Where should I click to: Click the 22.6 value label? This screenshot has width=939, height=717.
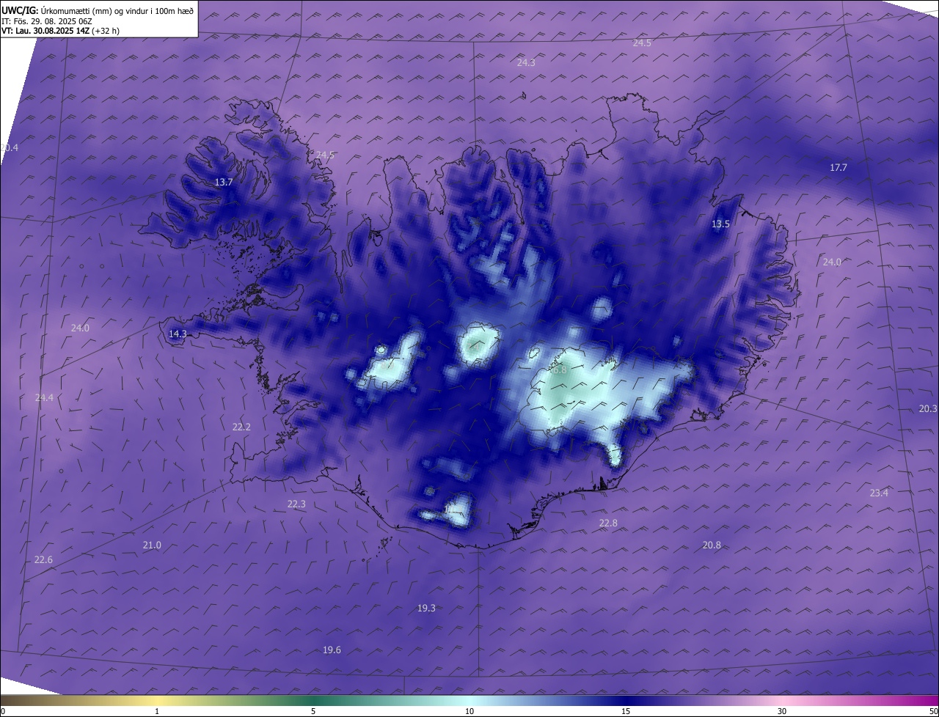click(43, 560)
